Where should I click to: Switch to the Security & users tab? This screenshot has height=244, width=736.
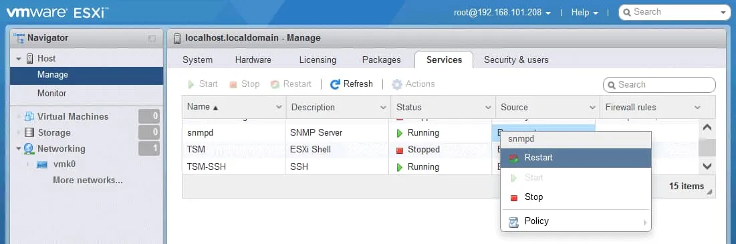click(516, 60)
